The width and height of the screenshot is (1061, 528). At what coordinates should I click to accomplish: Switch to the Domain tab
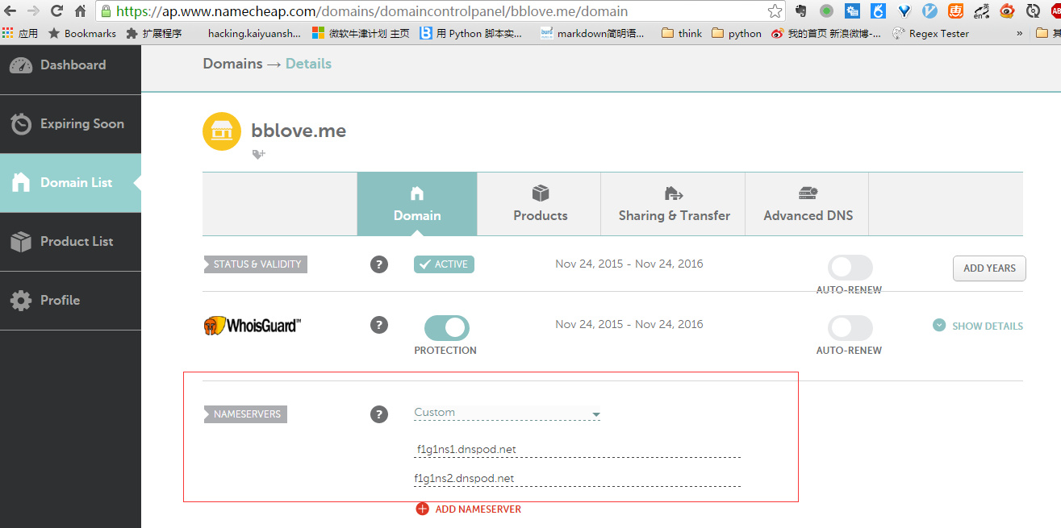tap(417, 204)
